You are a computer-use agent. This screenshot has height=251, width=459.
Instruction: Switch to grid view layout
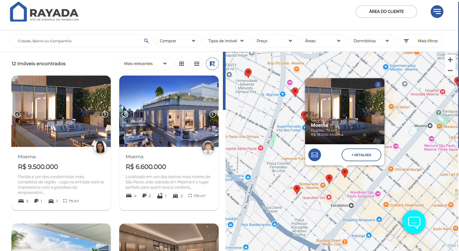(x=181, y=64)
